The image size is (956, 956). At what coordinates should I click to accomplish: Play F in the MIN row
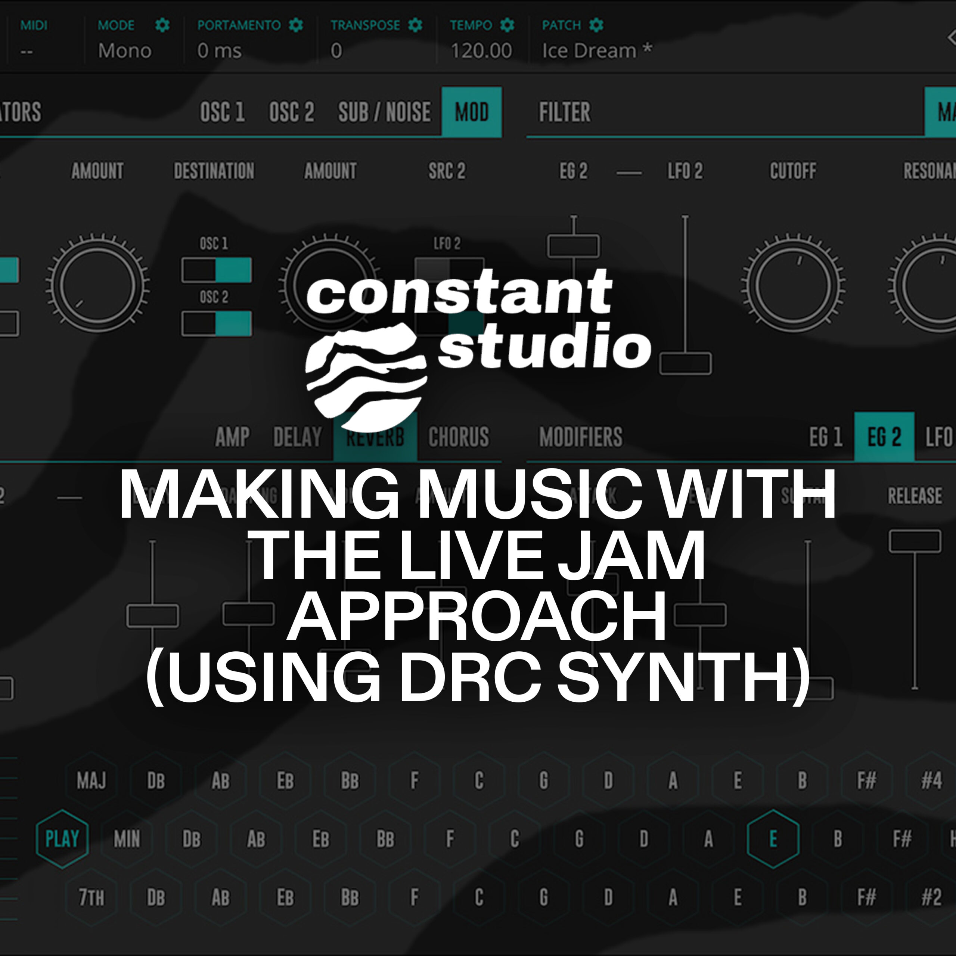coord(450,839)
